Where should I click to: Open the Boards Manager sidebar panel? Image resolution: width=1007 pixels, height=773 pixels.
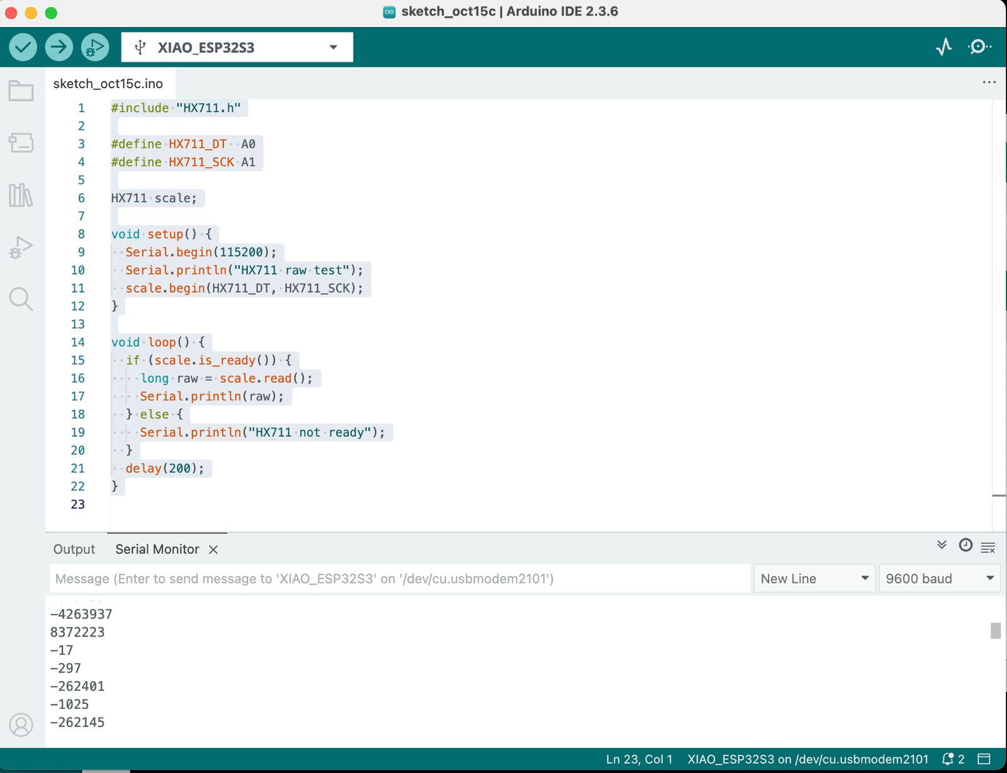tap(21, 143)
